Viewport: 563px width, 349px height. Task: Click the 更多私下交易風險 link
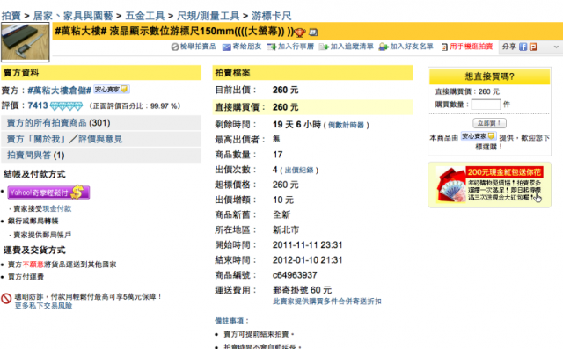coord(43,306)
